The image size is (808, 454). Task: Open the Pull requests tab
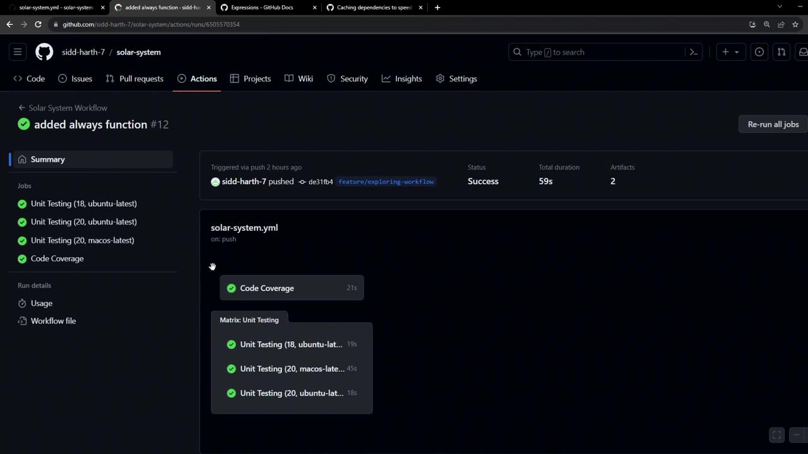(x=134, y=79)
